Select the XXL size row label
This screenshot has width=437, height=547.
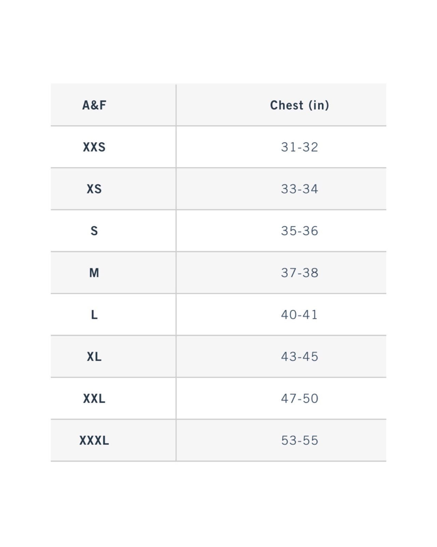coord(94,399)
